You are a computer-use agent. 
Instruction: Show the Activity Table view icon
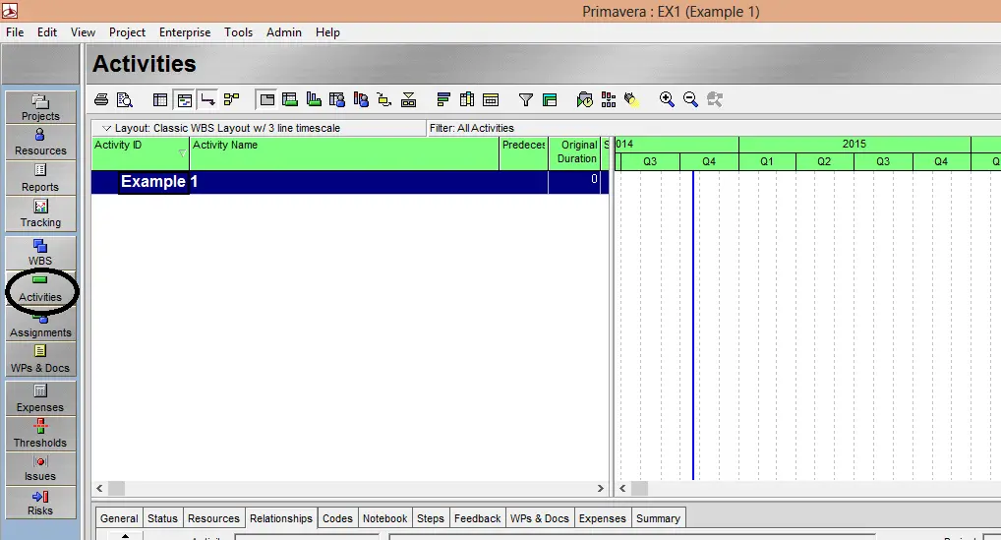tap(160, 99)
